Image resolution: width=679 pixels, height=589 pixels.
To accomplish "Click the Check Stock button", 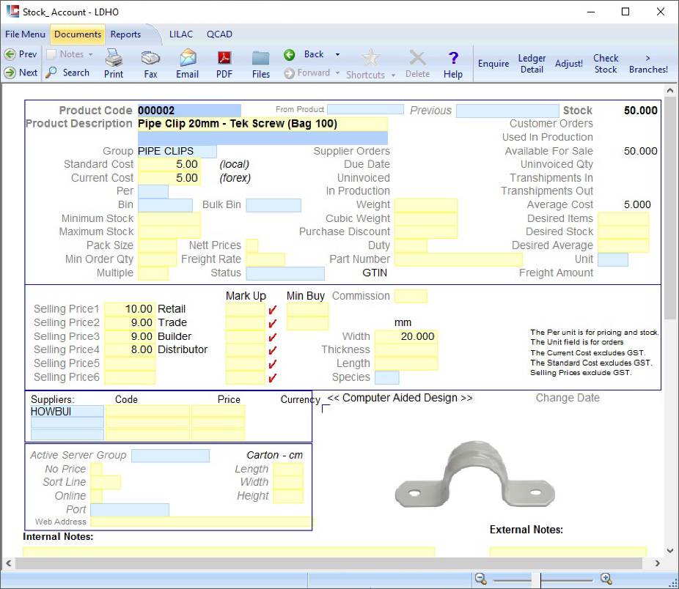I will [x=606, y=63].
